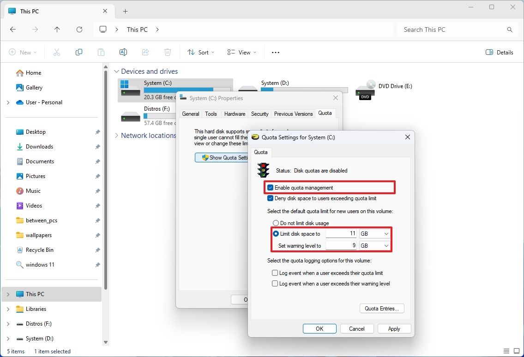This screenshot has height=357, width=524.
Task: Rename the drive using the Rename icon
Action: click(x=123, y=52)
